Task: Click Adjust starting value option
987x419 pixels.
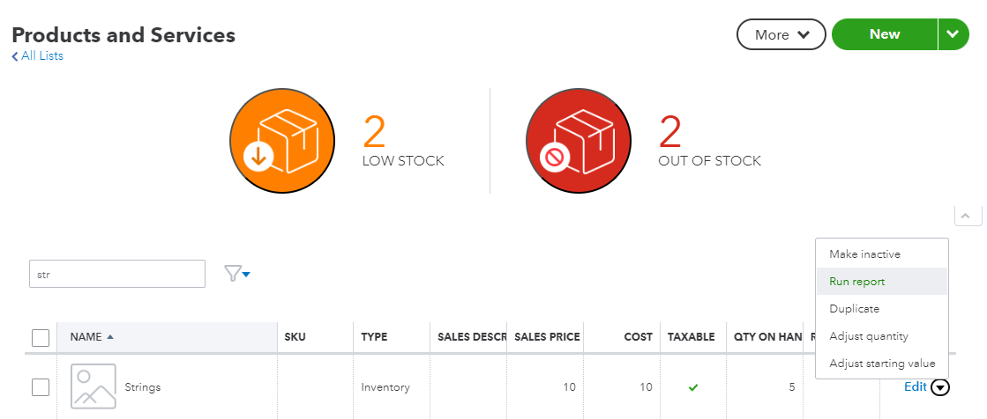Action: tap(882, 364)
